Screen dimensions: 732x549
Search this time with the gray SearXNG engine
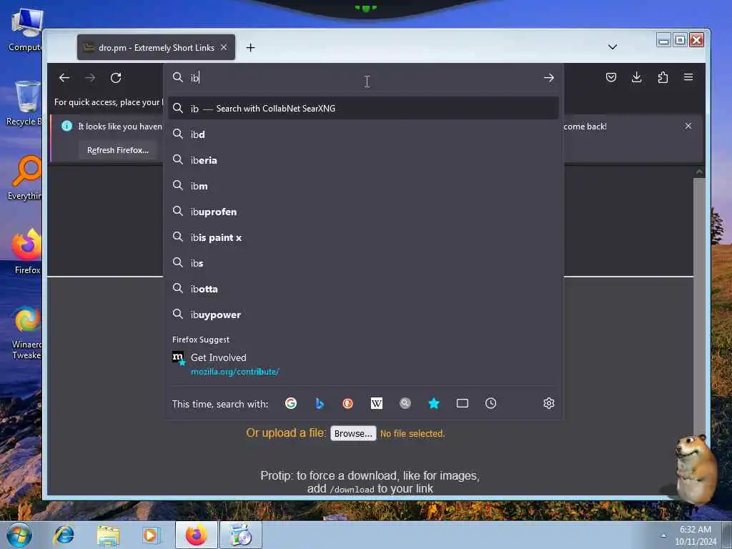[x=405, y=403]
